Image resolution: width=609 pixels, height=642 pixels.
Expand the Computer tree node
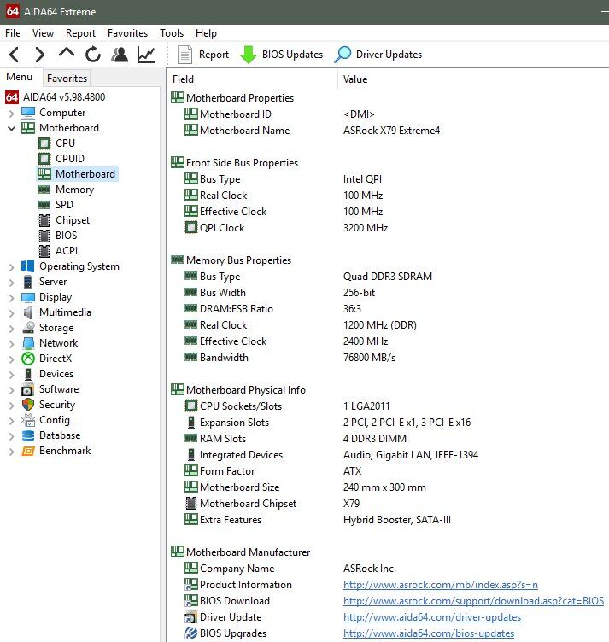click(x=11, y=113)
